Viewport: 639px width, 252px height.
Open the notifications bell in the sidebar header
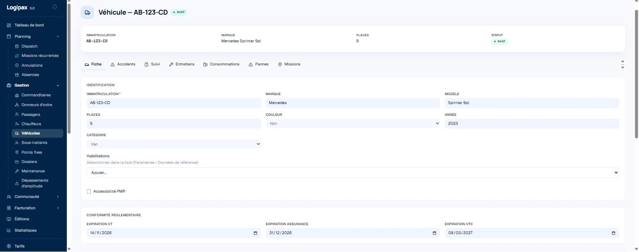(55, 7)
